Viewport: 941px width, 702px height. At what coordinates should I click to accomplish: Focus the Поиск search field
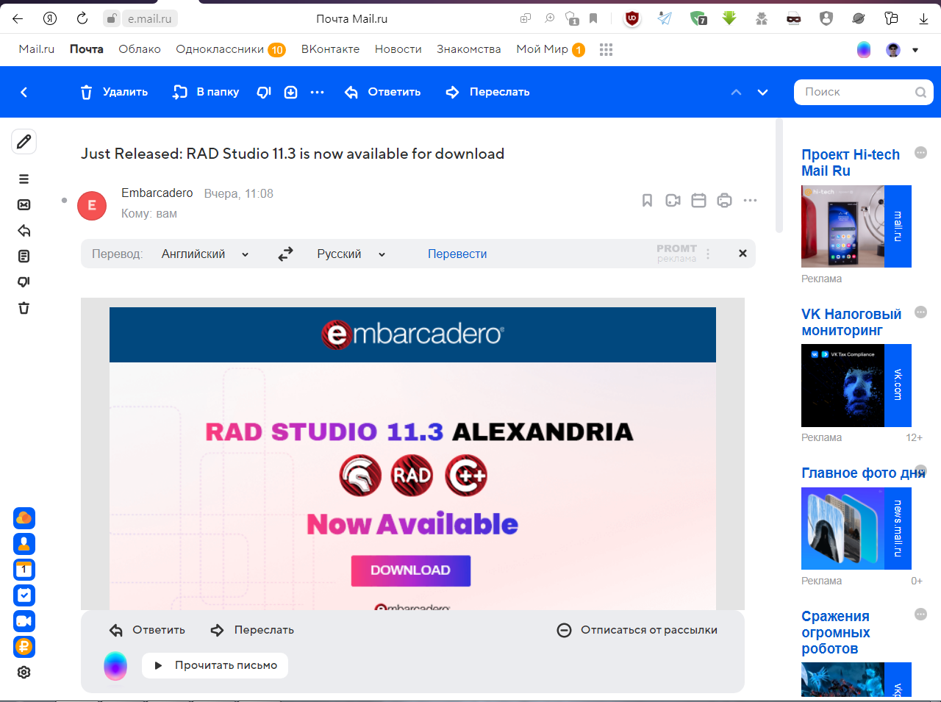point(864,92)
